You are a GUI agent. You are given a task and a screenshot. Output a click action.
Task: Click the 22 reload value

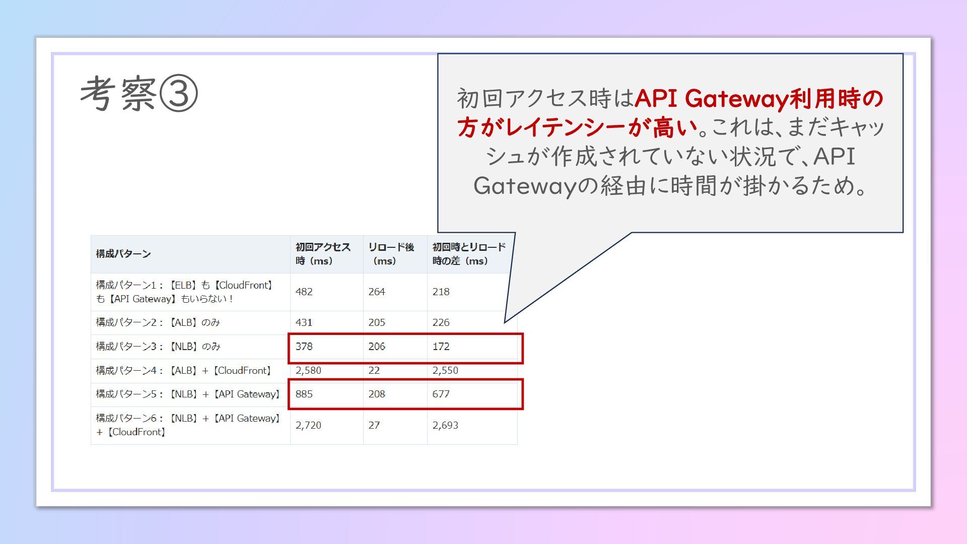tap(374, 371)
